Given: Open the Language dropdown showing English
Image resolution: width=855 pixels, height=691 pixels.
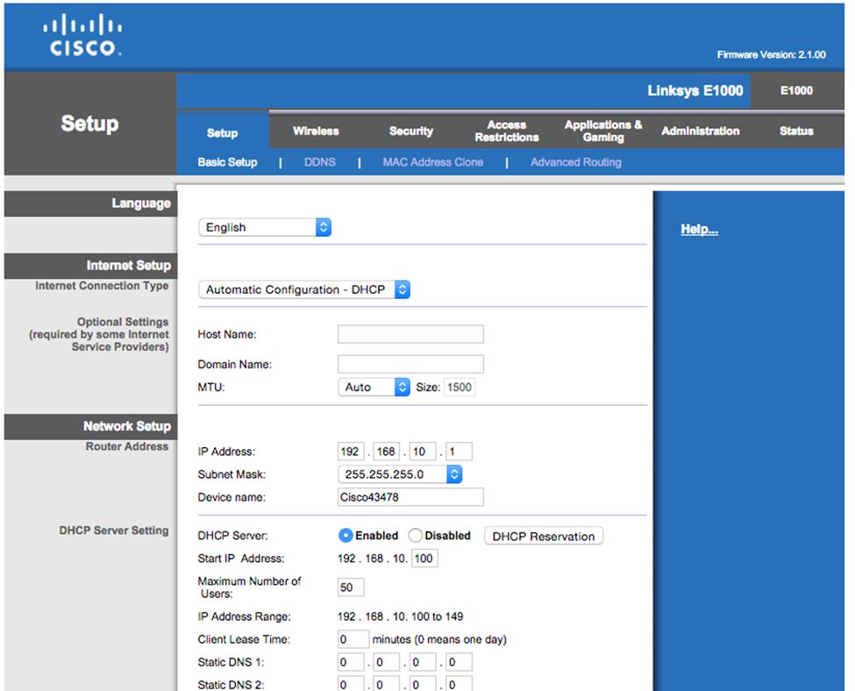Looking at the screenshot, I should tap(265, 227).
